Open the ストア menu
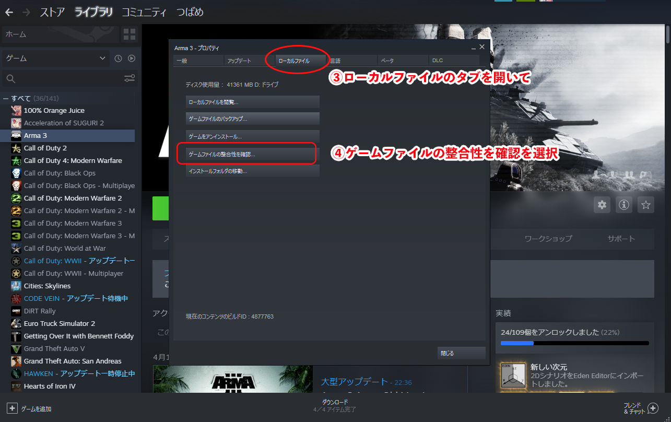The height and width of the screenshot is (422, 671). pos(52,12)
